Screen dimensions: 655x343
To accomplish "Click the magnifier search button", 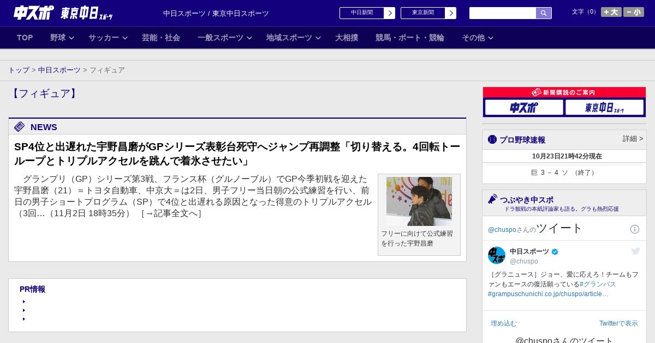I will pyautogui.click(x=544, y=13).
